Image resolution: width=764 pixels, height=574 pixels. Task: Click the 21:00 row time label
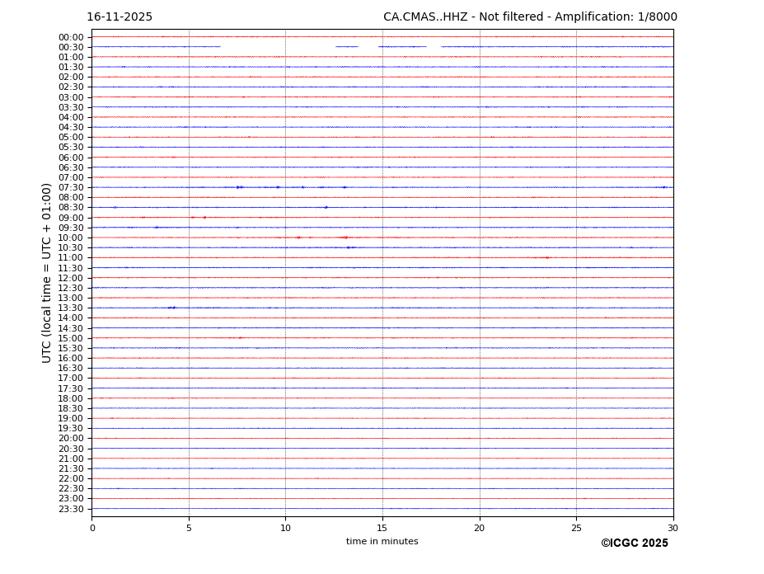[70, 459]
